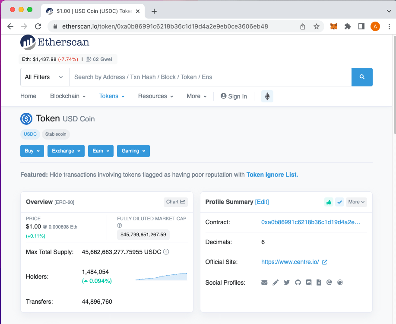This screenshot has height=324, width=396.
Task: Click the holders growth chart
Action: (x=161, y=276)
